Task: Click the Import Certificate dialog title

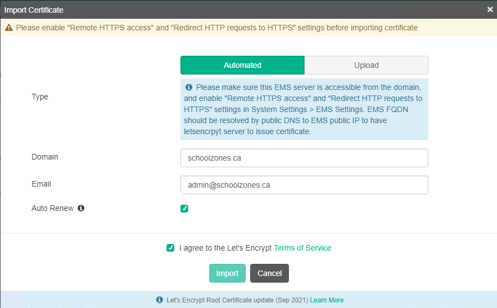Action: coord(34,9)
